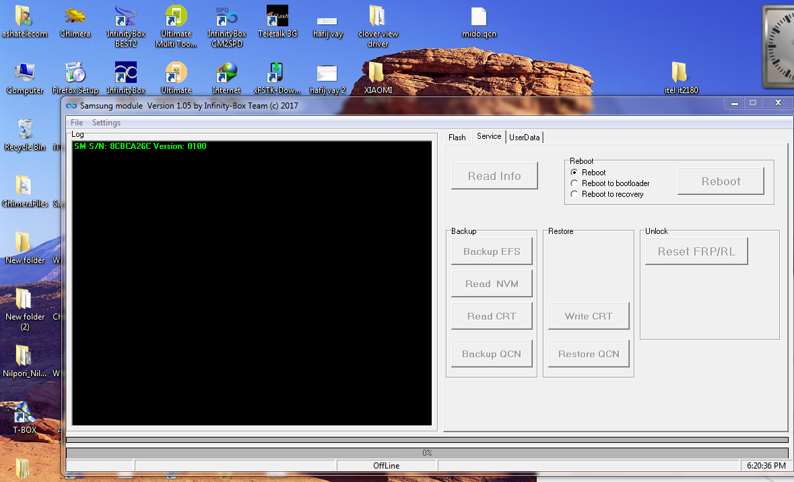Launch InfinityBox CM2SPD shortcut

coord(227,26)
